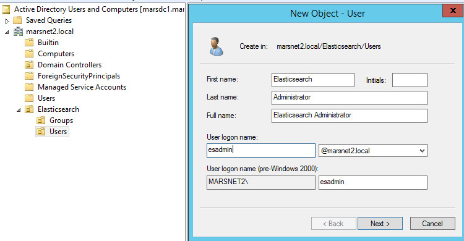
Task: Select the ForeignSecurityPrincipals tree item
Action: [x=79, y=76]
